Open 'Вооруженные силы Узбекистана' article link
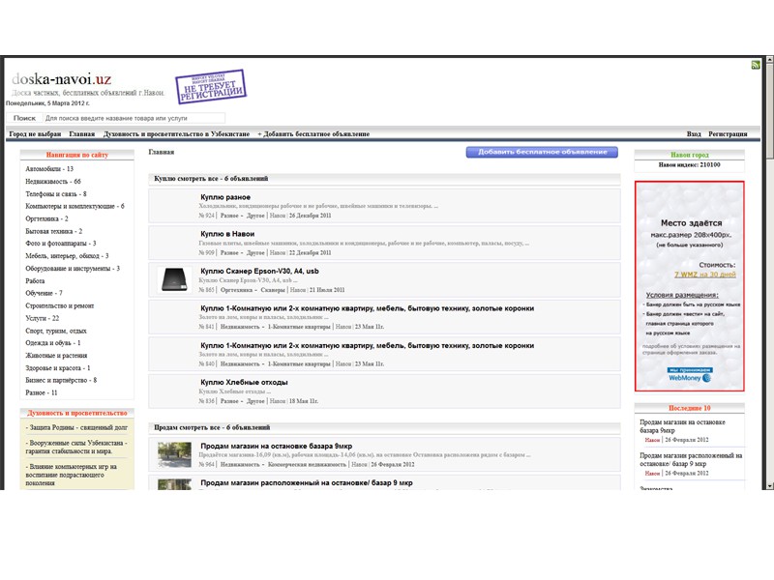 point(76,447)
